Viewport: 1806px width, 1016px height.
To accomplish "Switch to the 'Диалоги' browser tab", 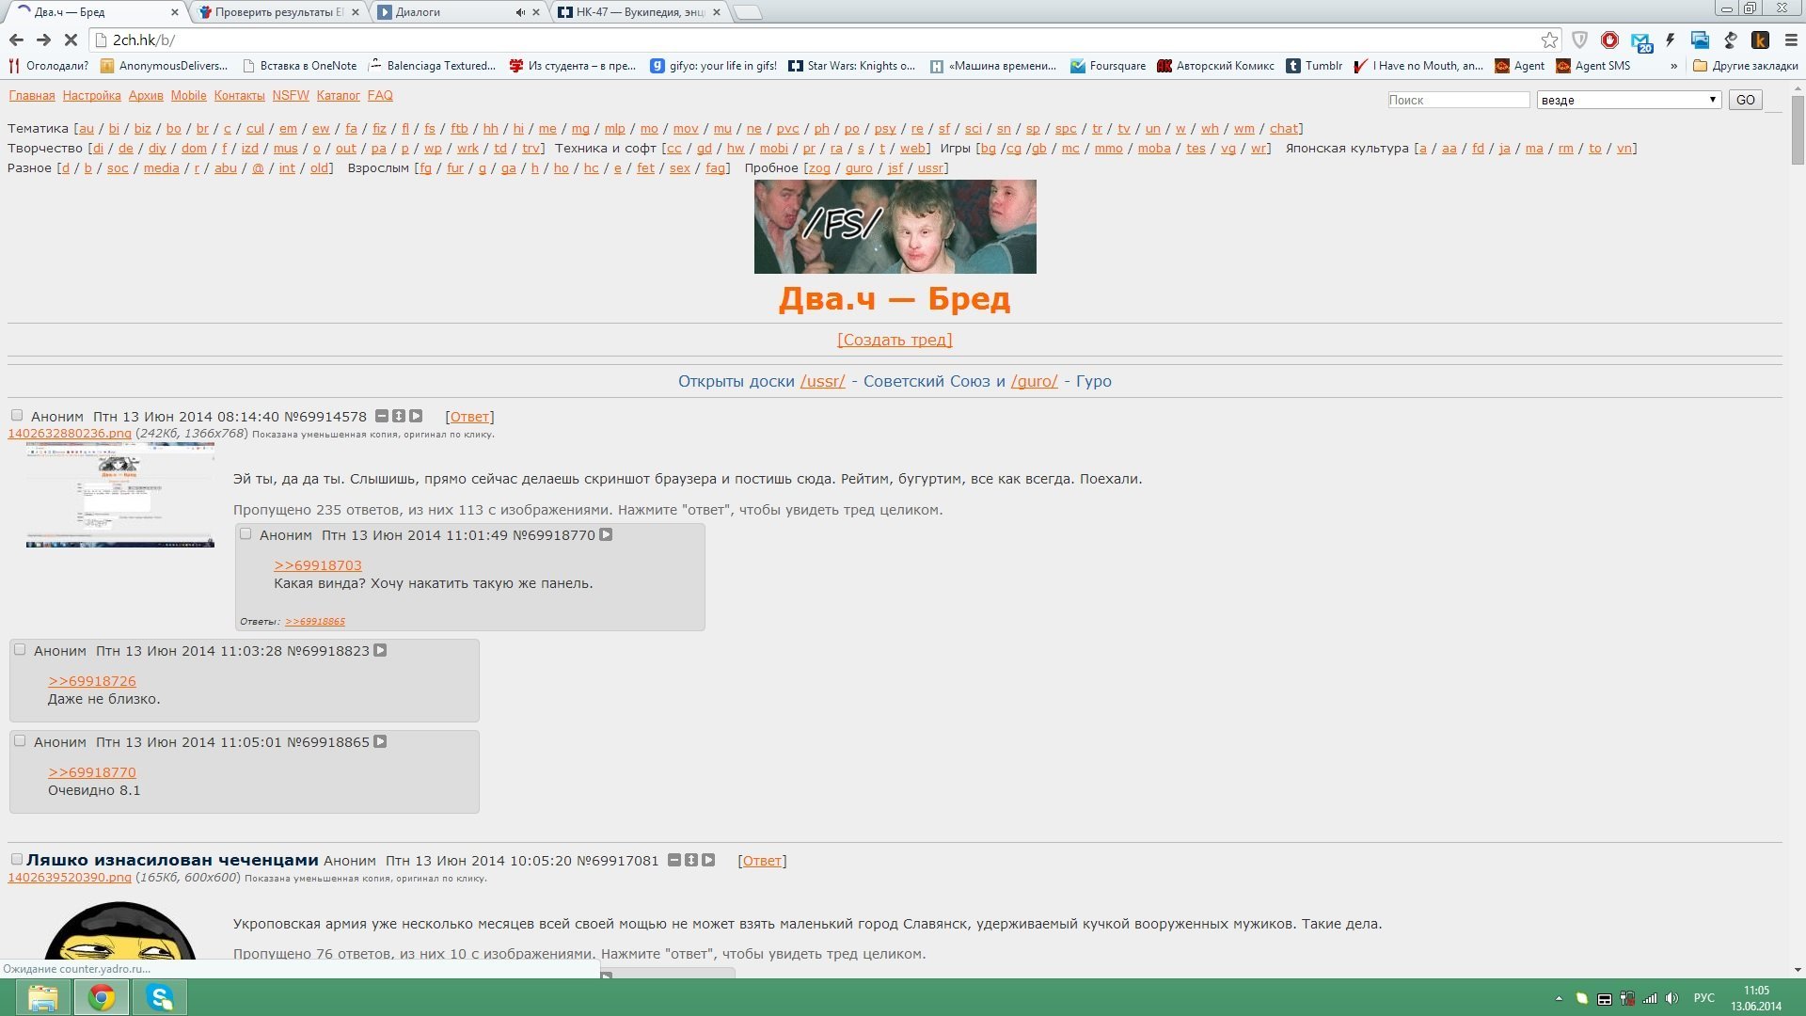I will (x=451, y=12).
